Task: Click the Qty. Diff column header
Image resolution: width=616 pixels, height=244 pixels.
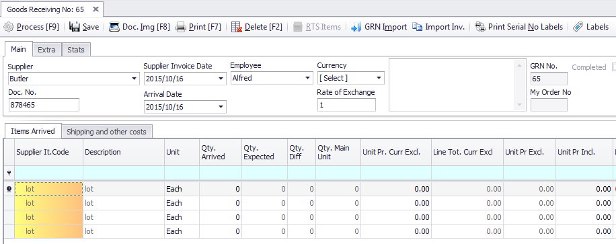Action: pos(302,152)
